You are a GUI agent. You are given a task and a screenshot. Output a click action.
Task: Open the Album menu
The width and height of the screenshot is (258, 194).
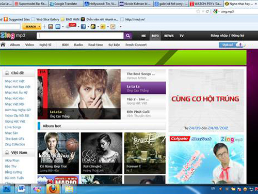tap(15, 45)
